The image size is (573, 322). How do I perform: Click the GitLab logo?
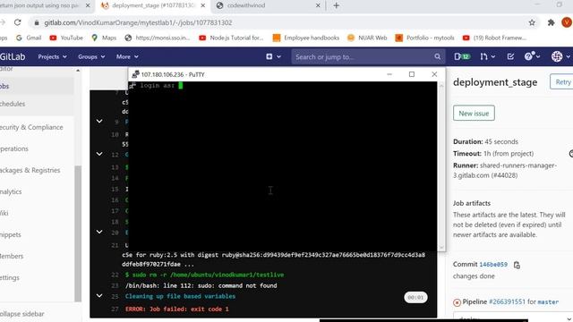point(13,56)
